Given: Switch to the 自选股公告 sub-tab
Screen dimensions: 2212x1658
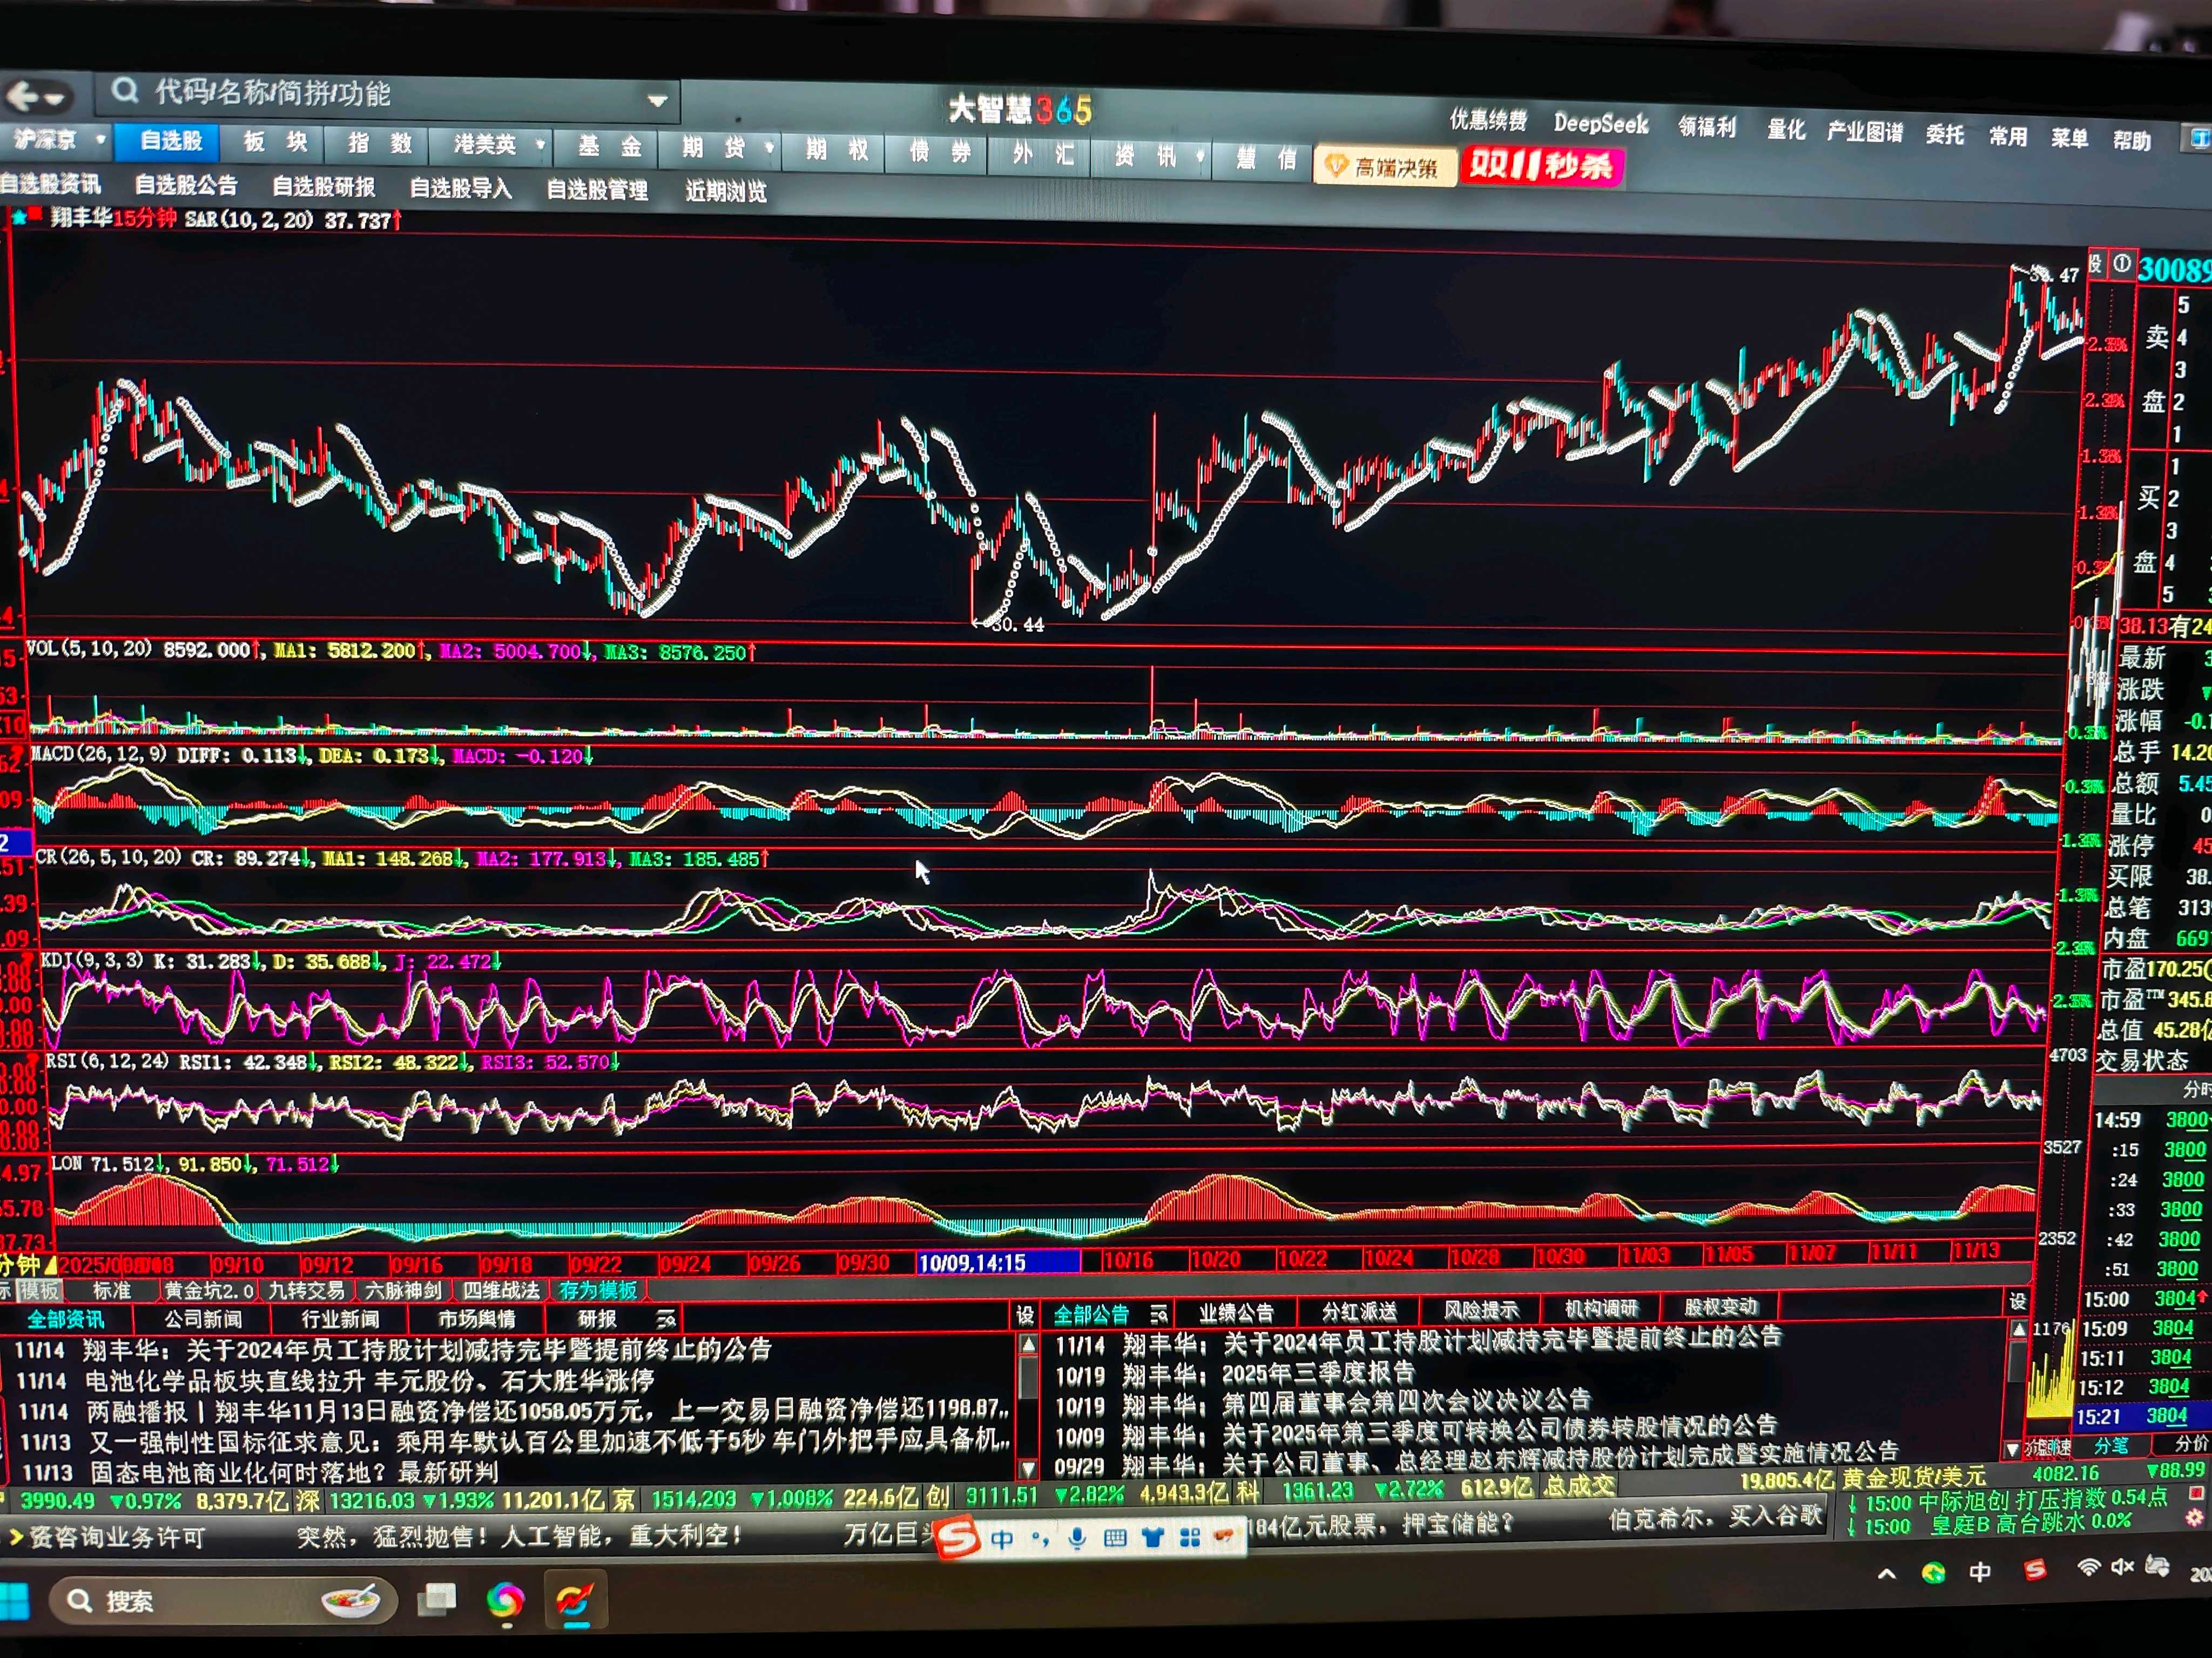Looking at the screenshot, I should point(186,185).
